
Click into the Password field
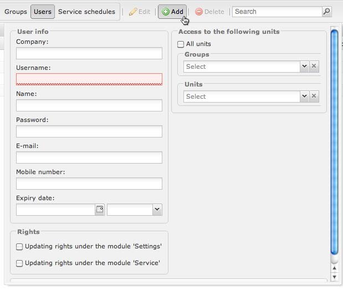(89, 131)
